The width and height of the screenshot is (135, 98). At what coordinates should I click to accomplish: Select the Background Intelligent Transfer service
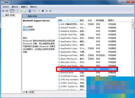(x=87, y=55)
